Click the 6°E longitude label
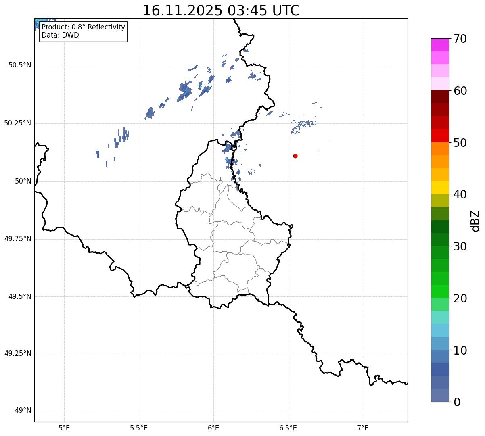 click(213, 428)
